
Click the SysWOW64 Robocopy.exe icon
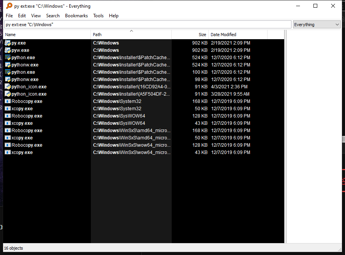[8, 116]
